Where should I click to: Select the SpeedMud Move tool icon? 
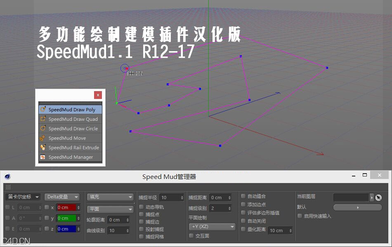(x=43, y=138)
